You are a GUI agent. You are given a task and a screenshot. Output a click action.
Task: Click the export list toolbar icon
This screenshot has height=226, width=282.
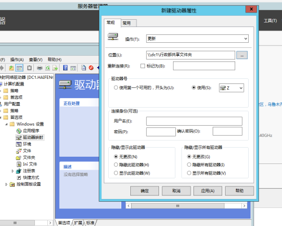point(55,68)
